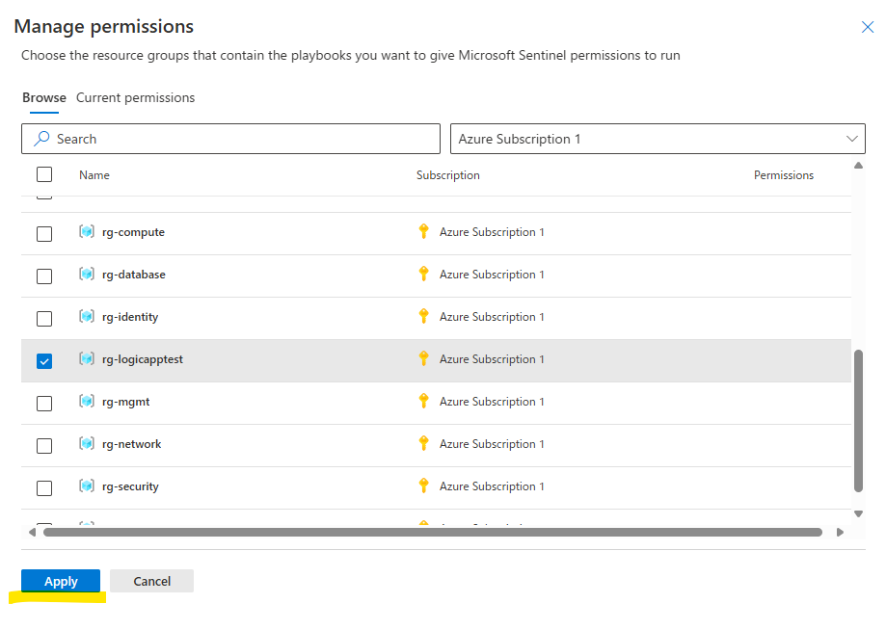Click the rg-compute resource group icon
Viewport: 886px width, 630px height.
87,232
